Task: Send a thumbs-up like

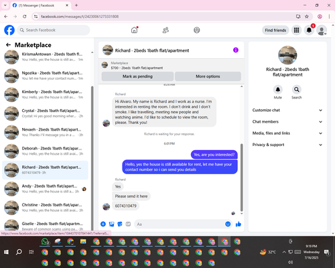Action: (239, 224)
